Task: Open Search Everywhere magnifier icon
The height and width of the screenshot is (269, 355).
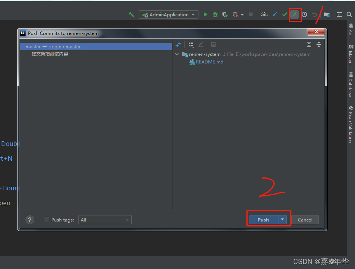Action: coord(349,15)
